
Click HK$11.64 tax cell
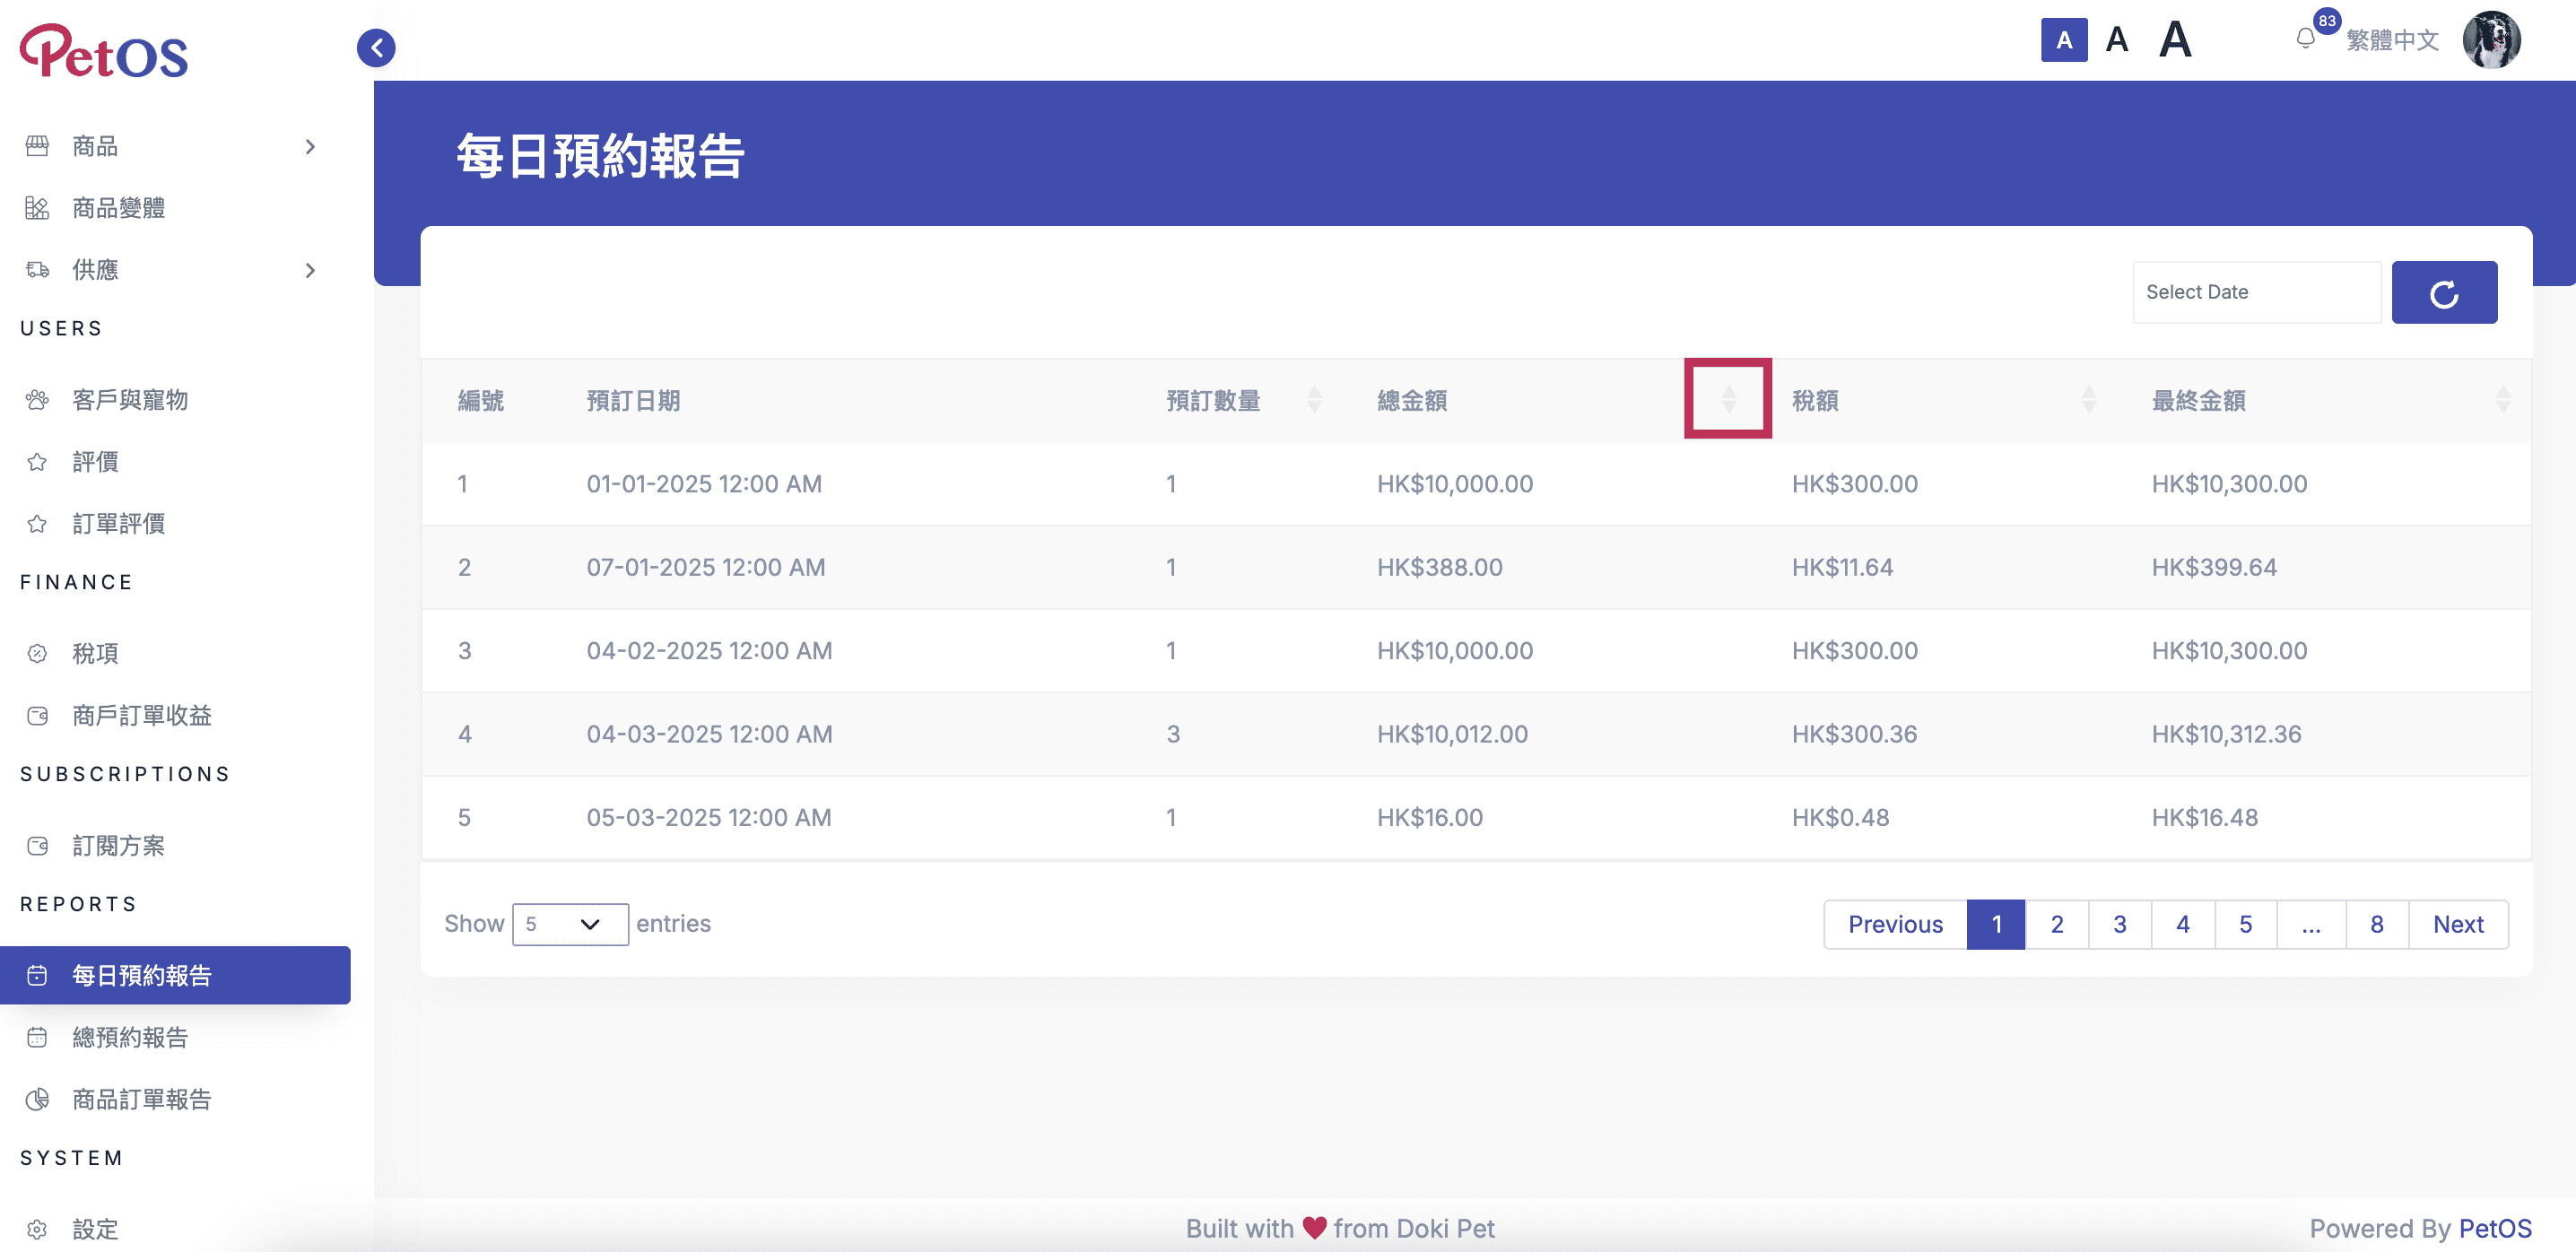pyautogui.click(x=1841, y=567)
